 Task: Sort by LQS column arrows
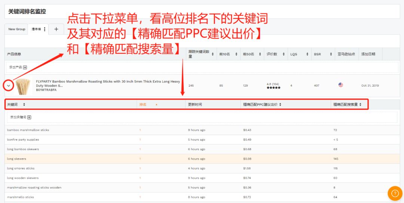pos(307,54)
